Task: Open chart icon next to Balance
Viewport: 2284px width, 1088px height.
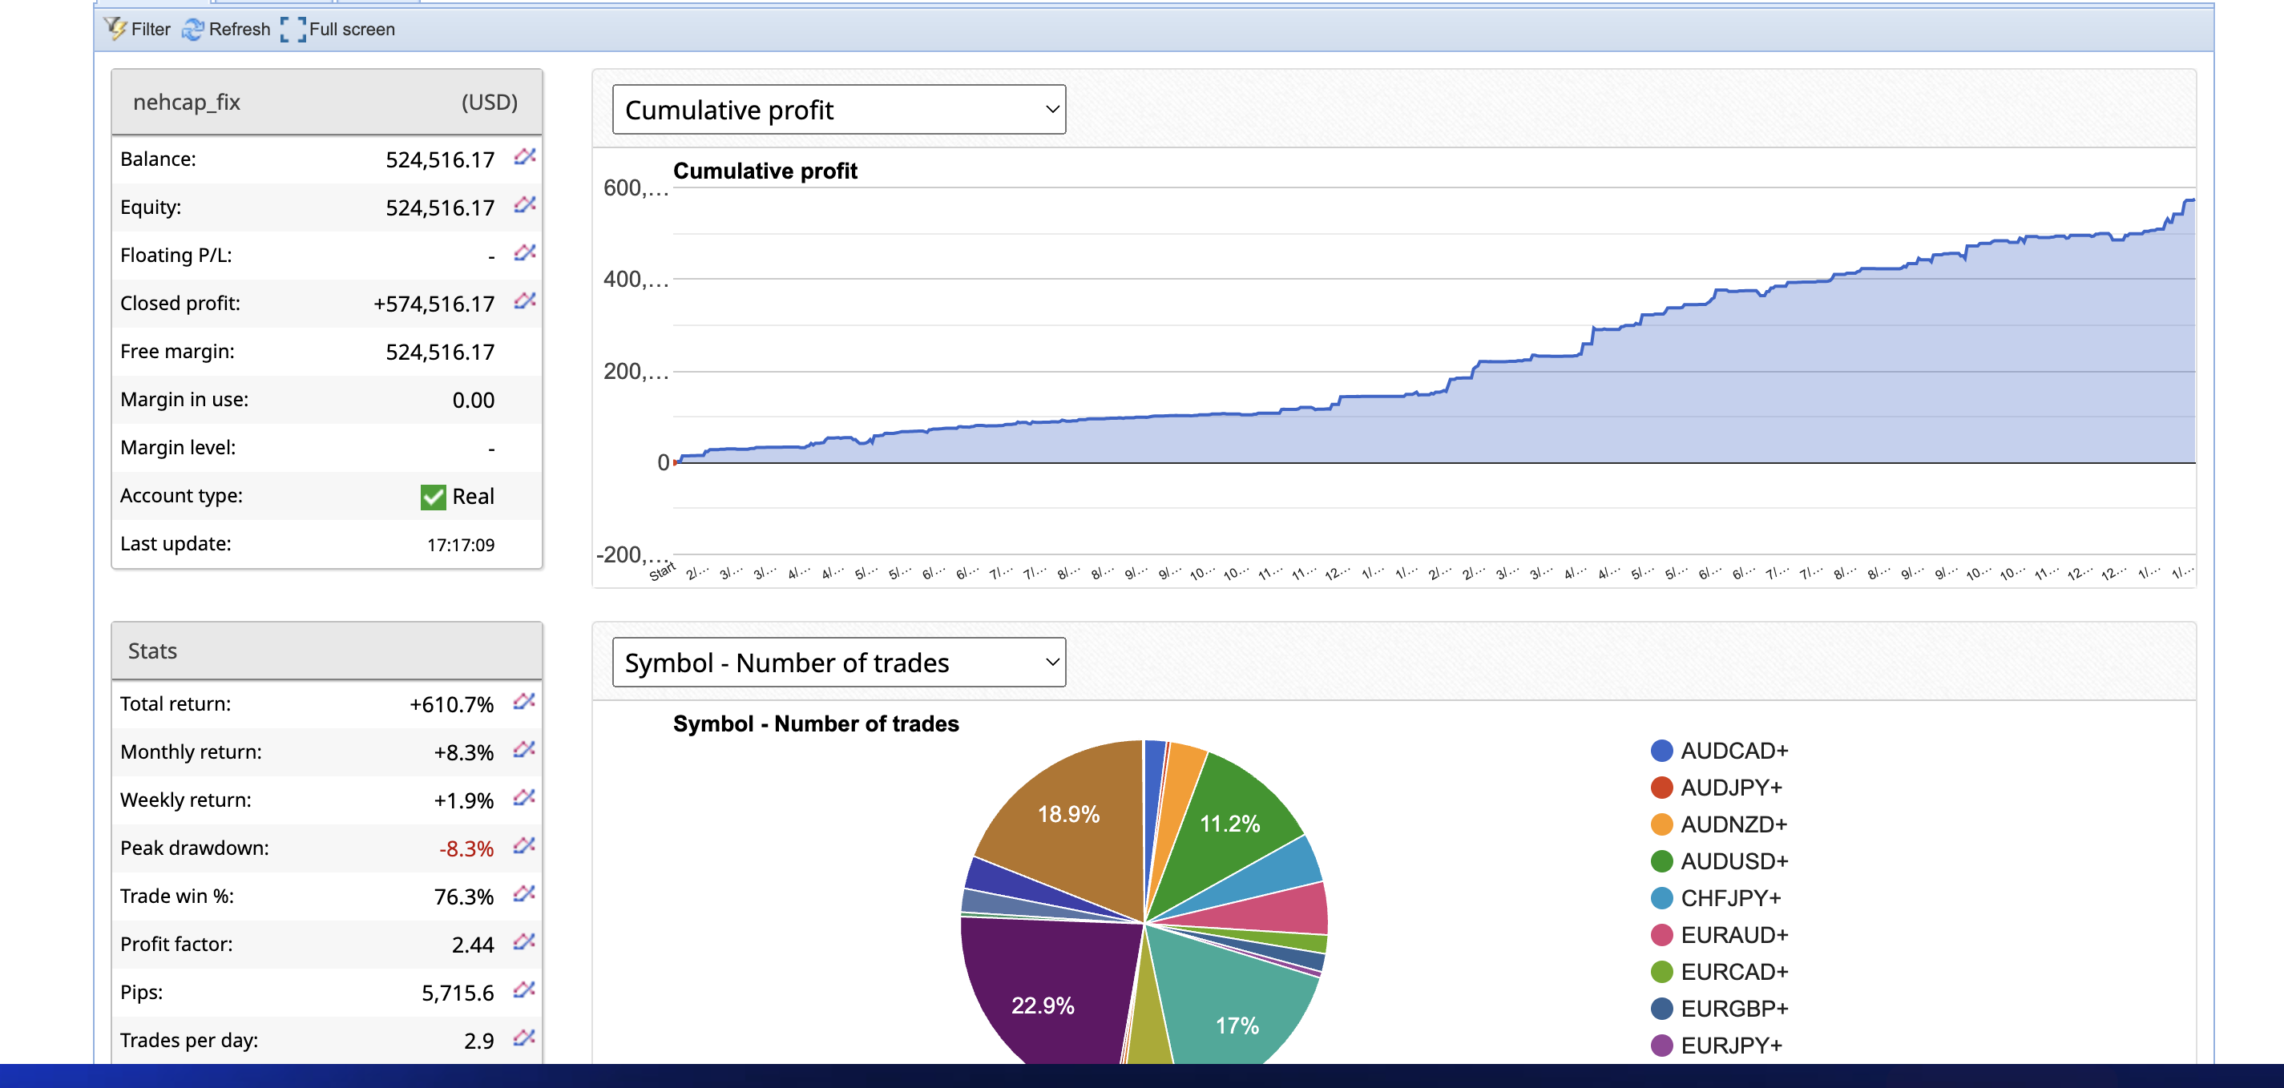Action: coord(525,157)
